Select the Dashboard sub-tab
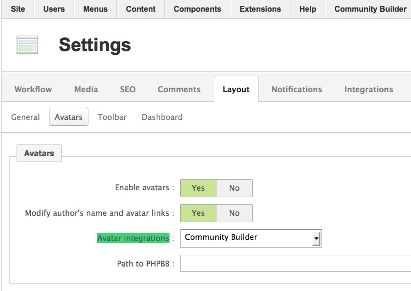The height and width of the screenshot is (291, 411). click(162, 117)
